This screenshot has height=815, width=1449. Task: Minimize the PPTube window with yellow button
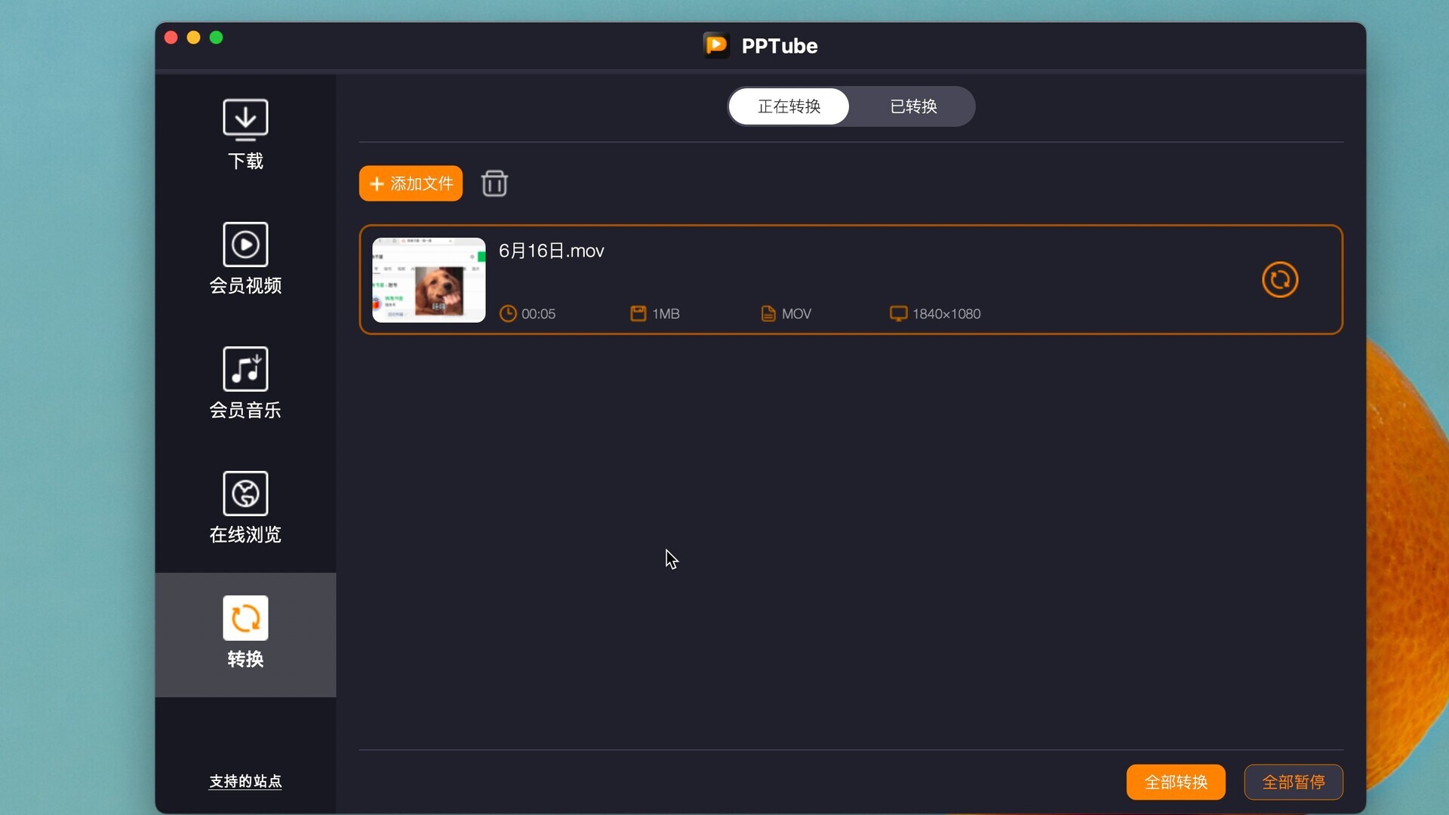tap(194, 38)
